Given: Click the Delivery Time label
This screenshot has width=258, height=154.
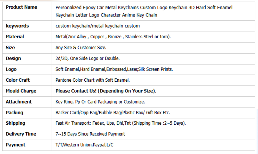Looking at the screenshot, I should [x=21, y=134].
